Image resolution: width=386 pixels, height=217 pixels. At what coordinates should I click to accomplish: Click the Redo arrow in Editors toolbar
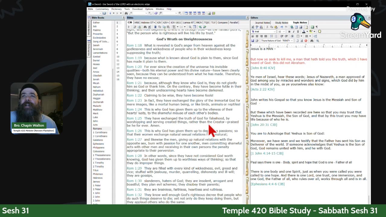coord(286,27)
